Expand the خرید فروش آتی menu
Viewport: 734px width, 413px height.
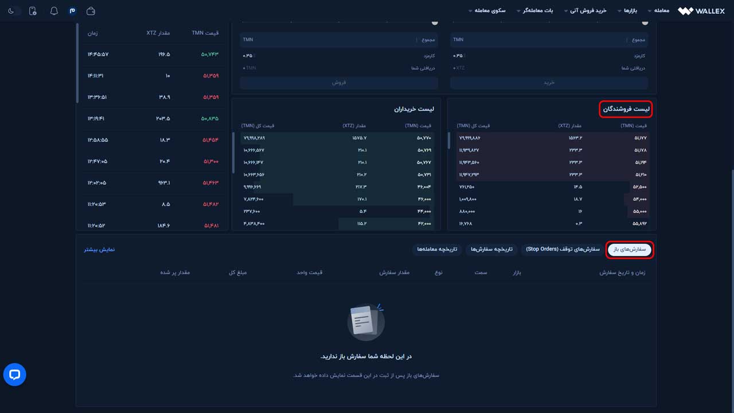click(x=585, y=11)
